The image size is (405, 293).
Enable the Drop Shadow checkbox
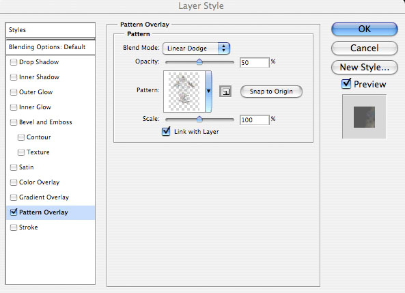[x=14, y=62]
